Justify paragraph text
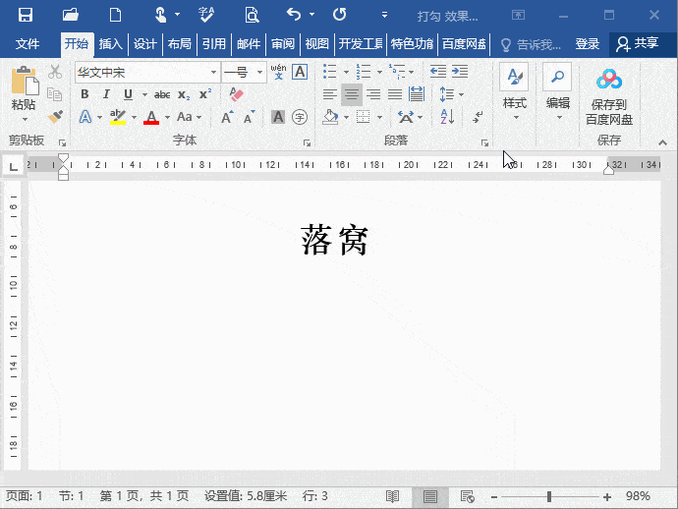 coord(395,94)
